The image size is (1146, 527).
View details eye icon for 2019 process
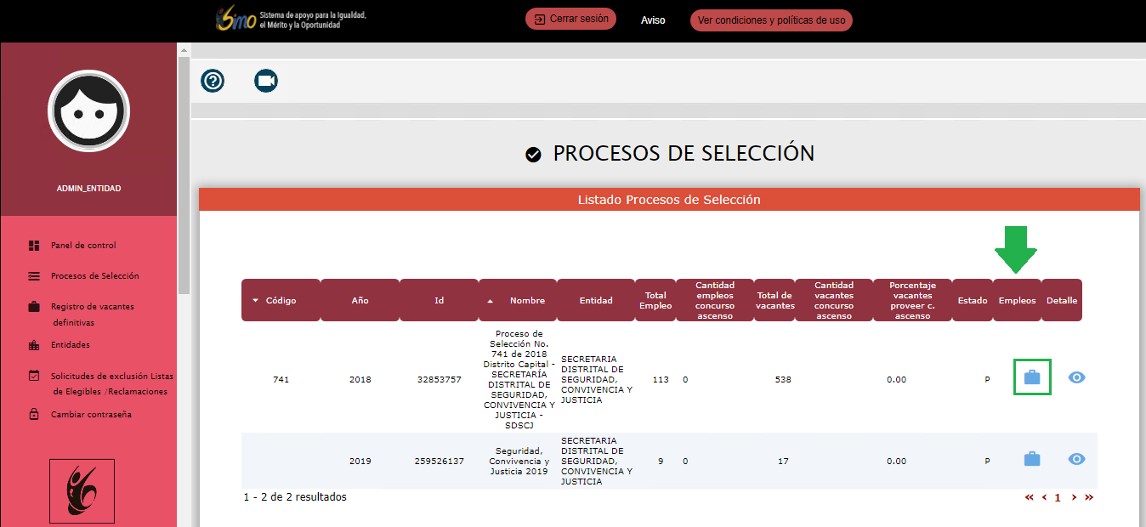pos(1076,459)
